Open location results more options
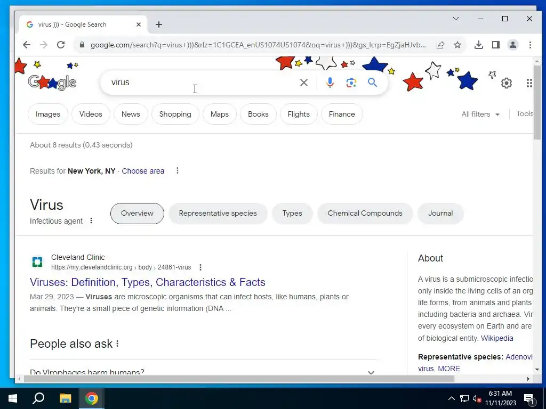The image size is (546, 409). [x=177, y=171]
